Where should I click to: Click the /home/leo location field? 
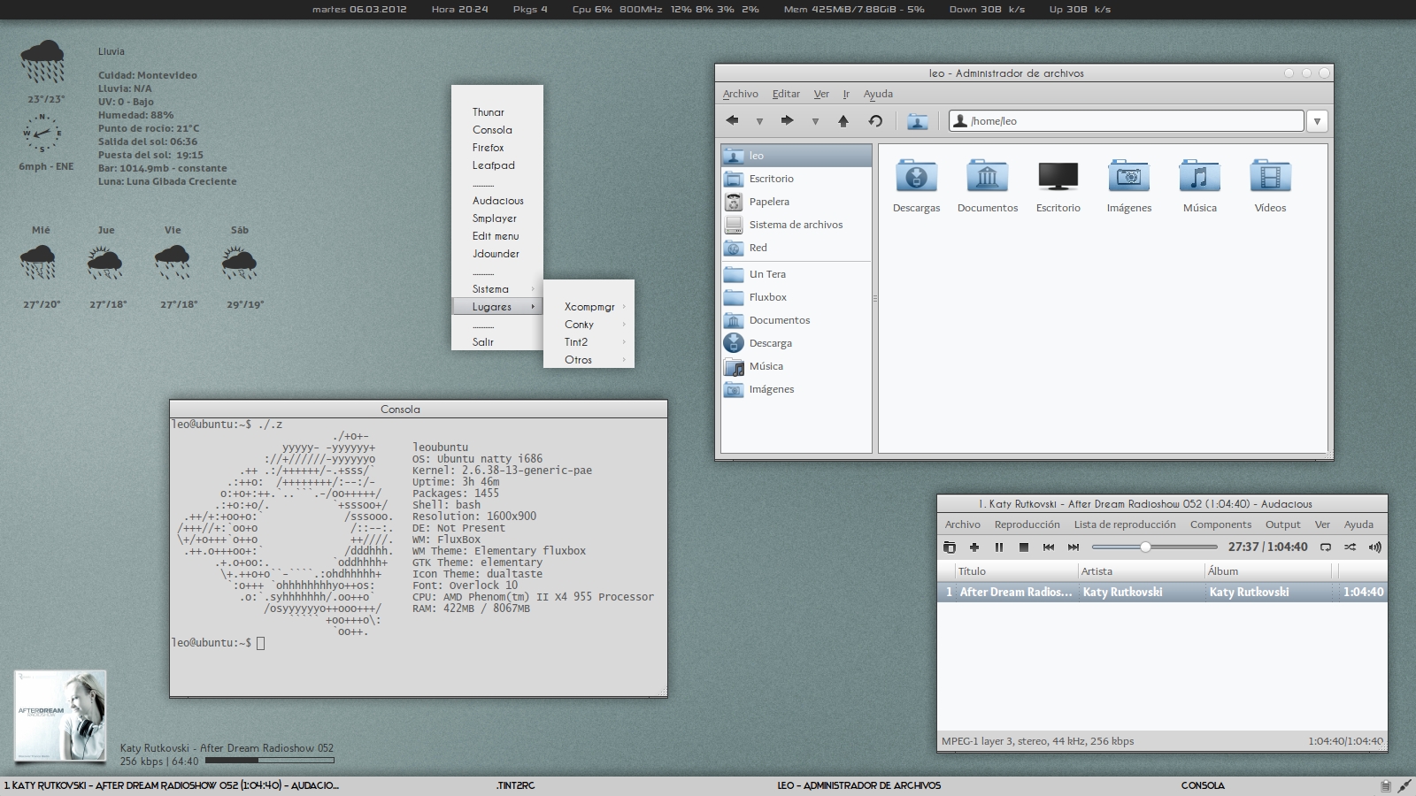[1126, 121]
